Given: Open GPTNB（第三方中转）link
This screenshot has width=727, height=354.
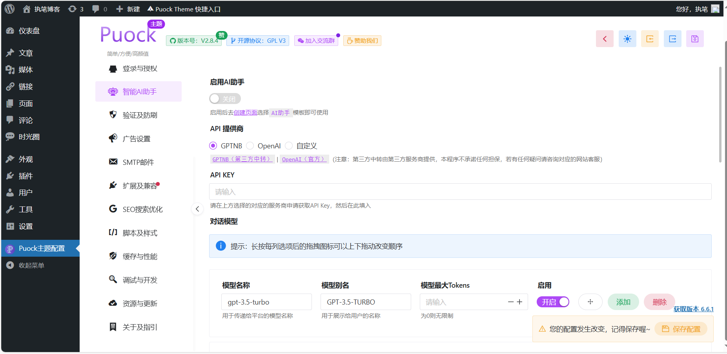Looking at the screenshot, I should (x=242, y=159).
